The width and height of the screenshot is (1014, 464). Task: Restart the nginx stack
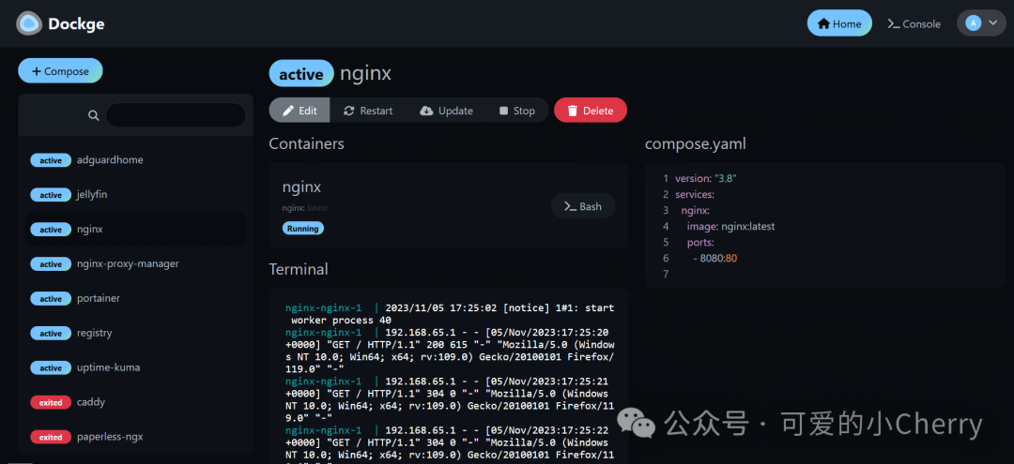tap(368, 111)
